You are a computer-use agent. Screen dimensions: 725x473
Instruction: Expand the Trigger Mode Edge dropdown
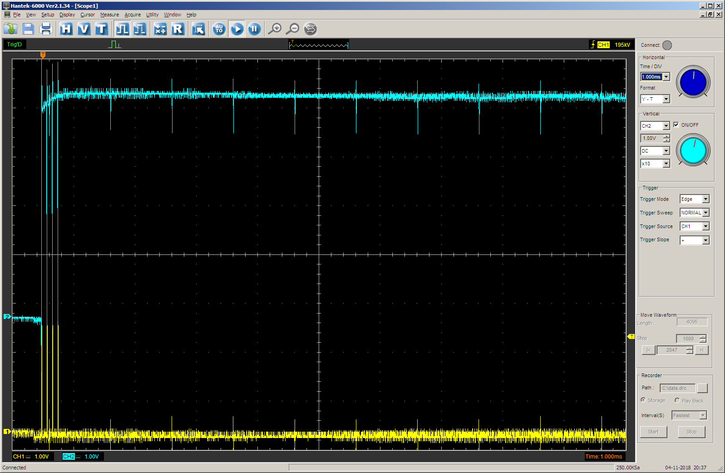(x=705, y=199)
